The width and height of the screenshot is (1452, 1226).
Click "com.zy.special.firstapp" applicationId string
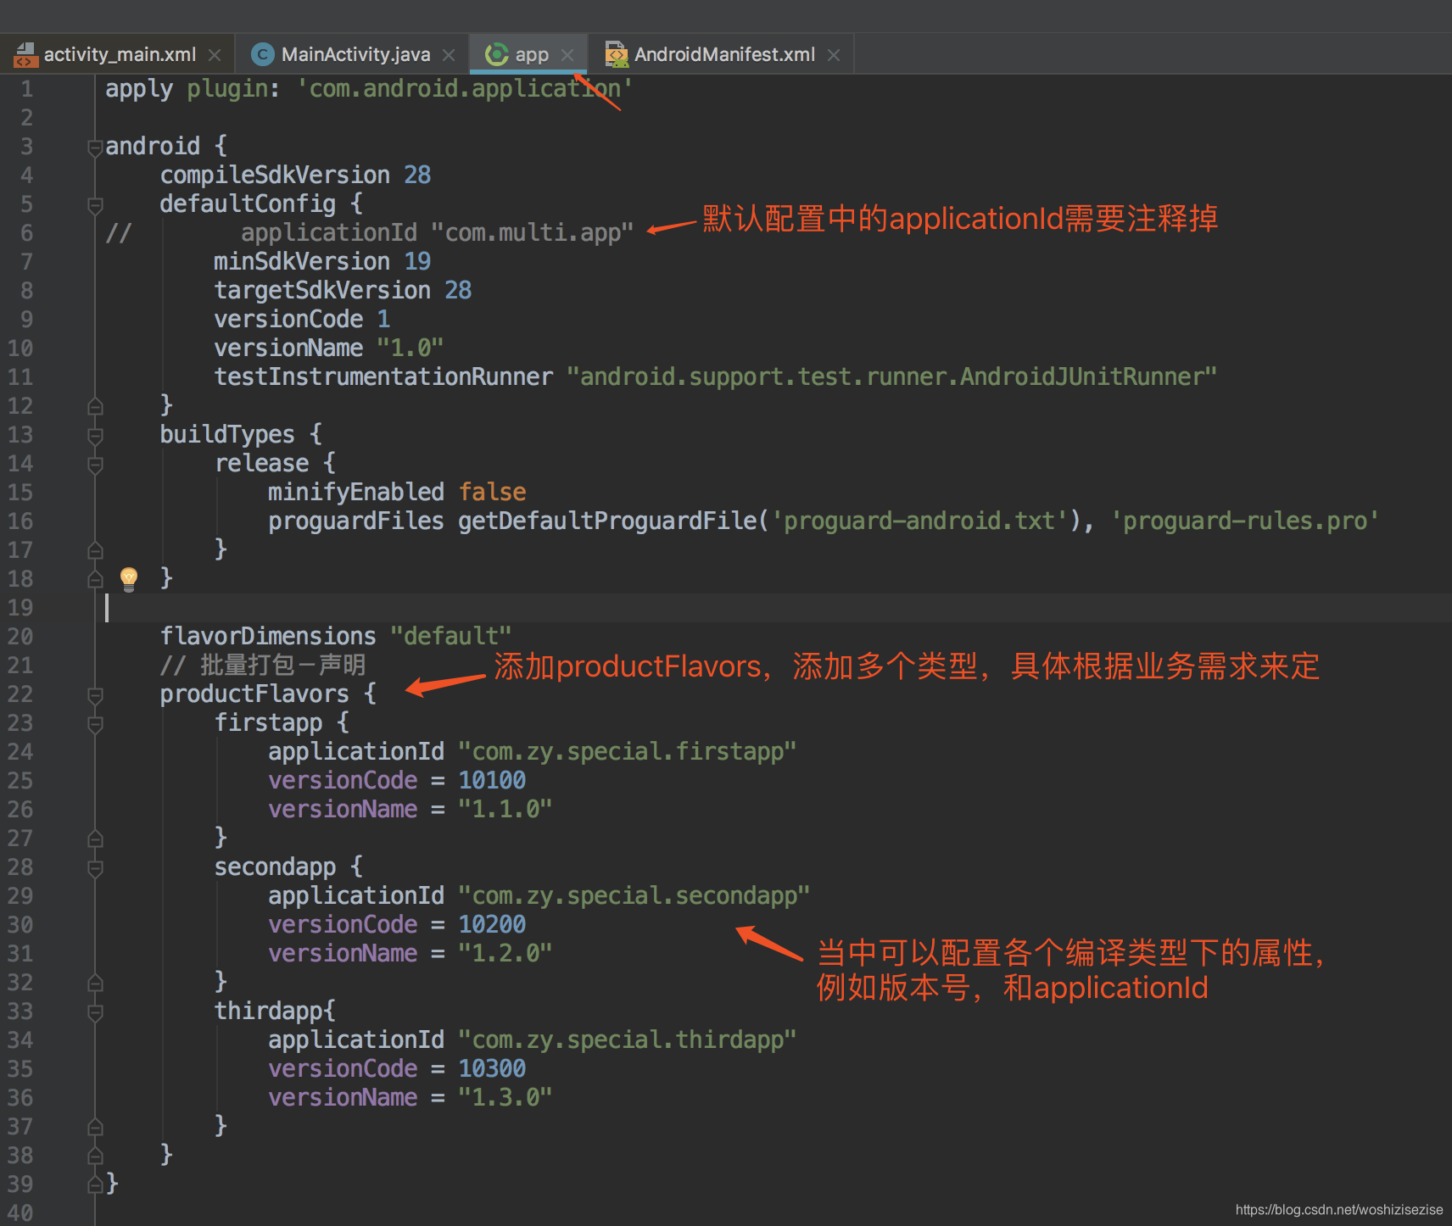(x=628, y=751)
